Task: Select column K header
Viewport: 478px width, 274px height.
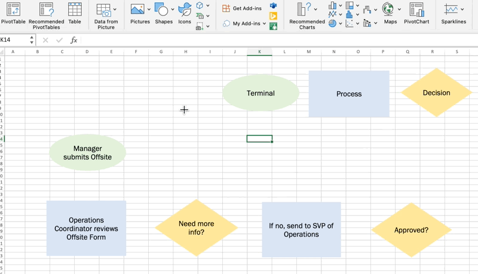Action: tap(259, 52)
